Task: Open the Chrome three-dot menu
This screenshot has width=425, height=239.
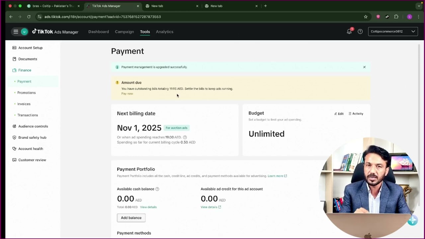Action: pos(418,17)
